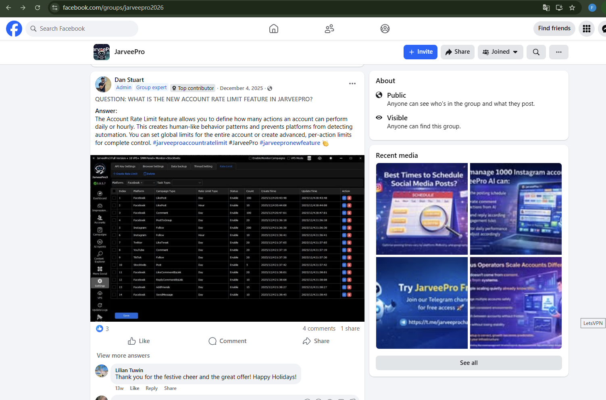Screen dimensions: 606x400
Task: Click the Invite button
Action: point(421,52)
